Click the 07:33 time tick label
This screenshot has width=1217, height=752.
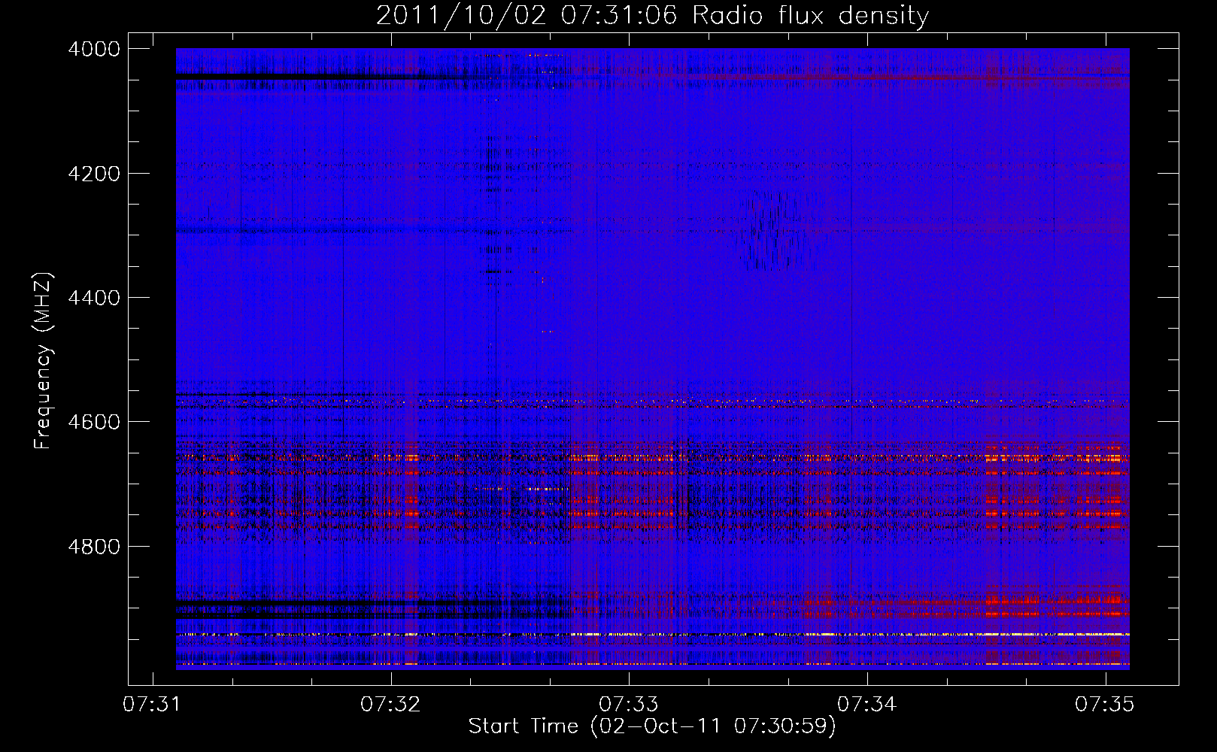pos(629,704)
